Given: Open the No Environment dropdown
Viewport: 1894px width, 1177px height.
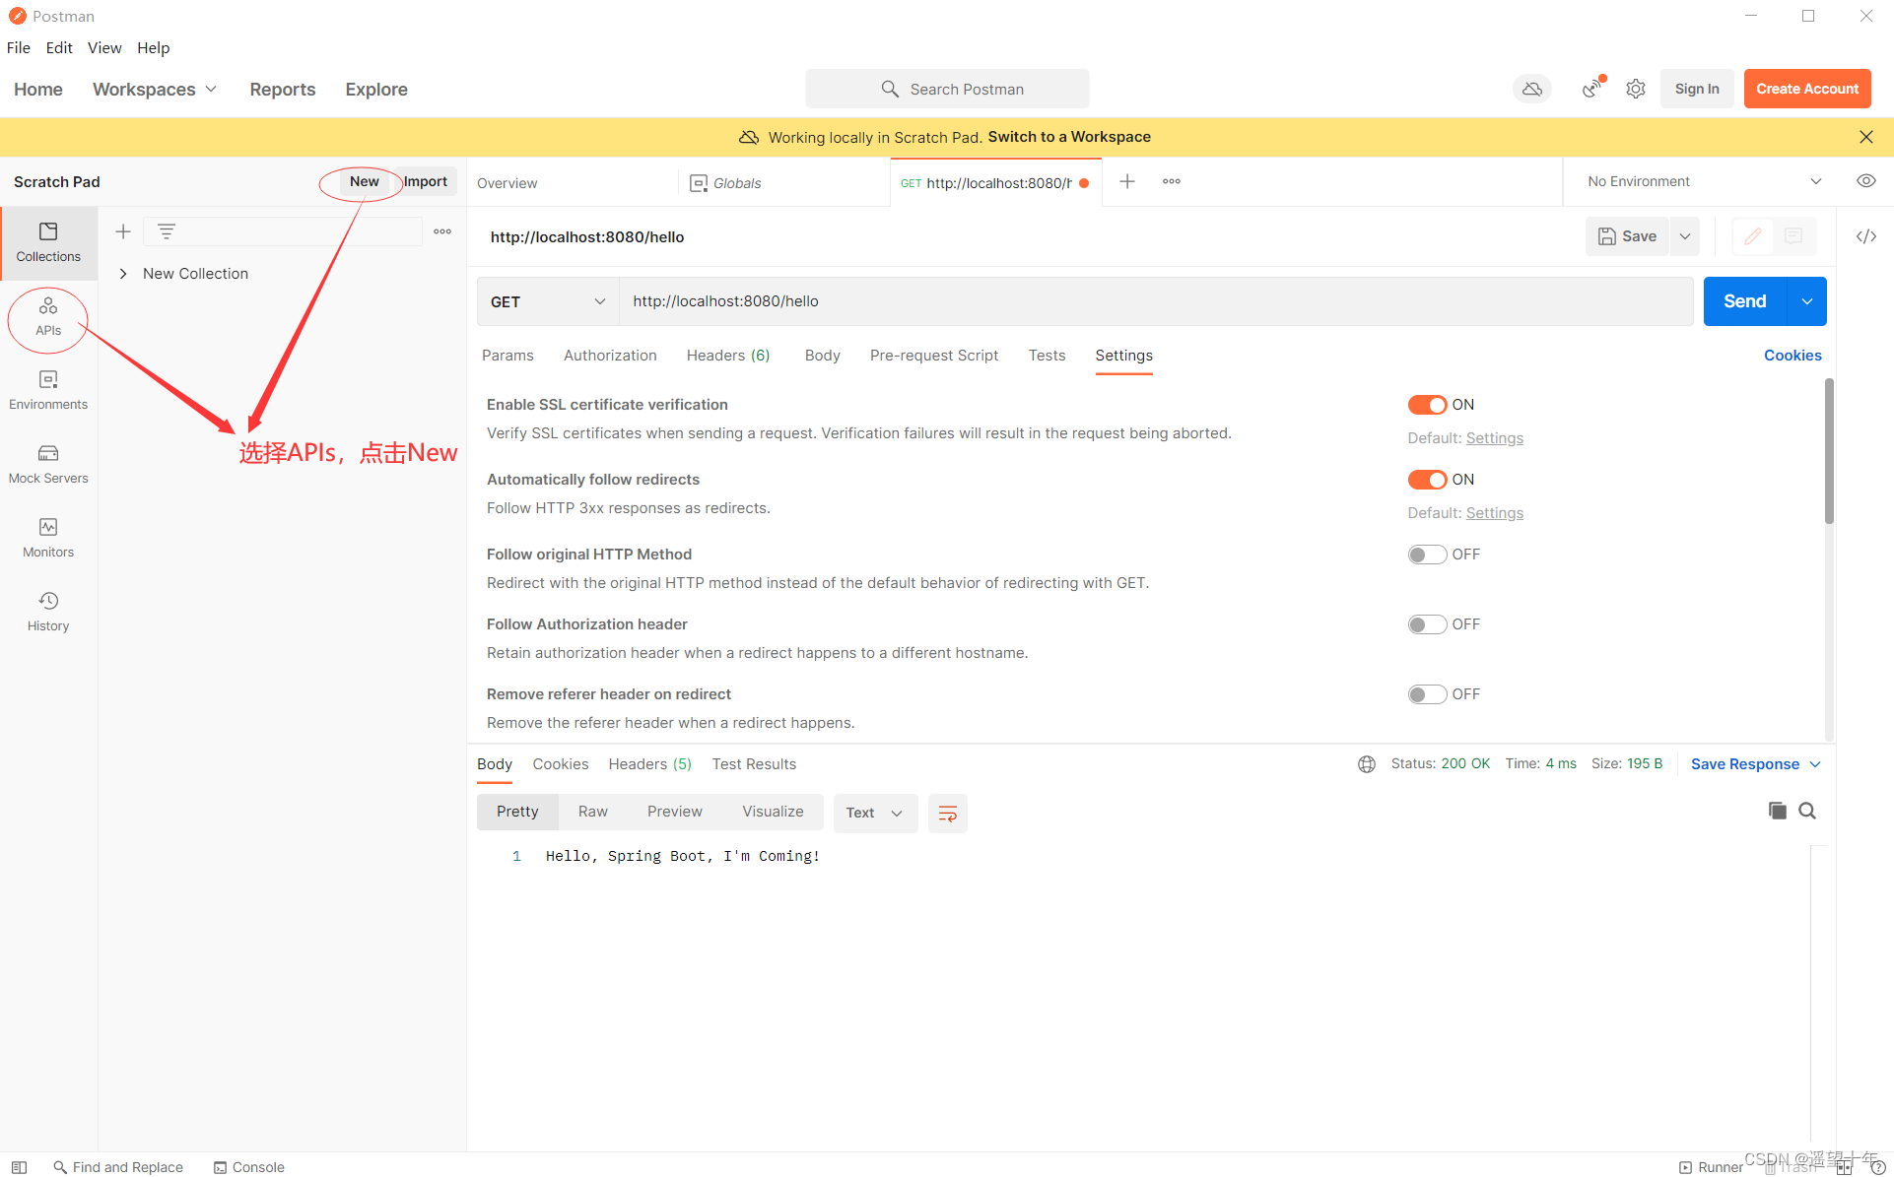Looking at the screenshot, I should (x=1703, y=181).
